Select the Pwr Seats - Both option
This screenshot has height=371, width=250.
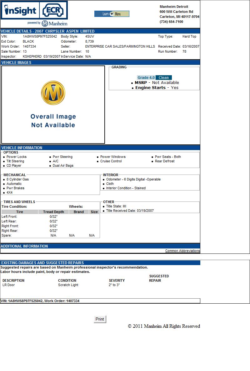[168, 157]
